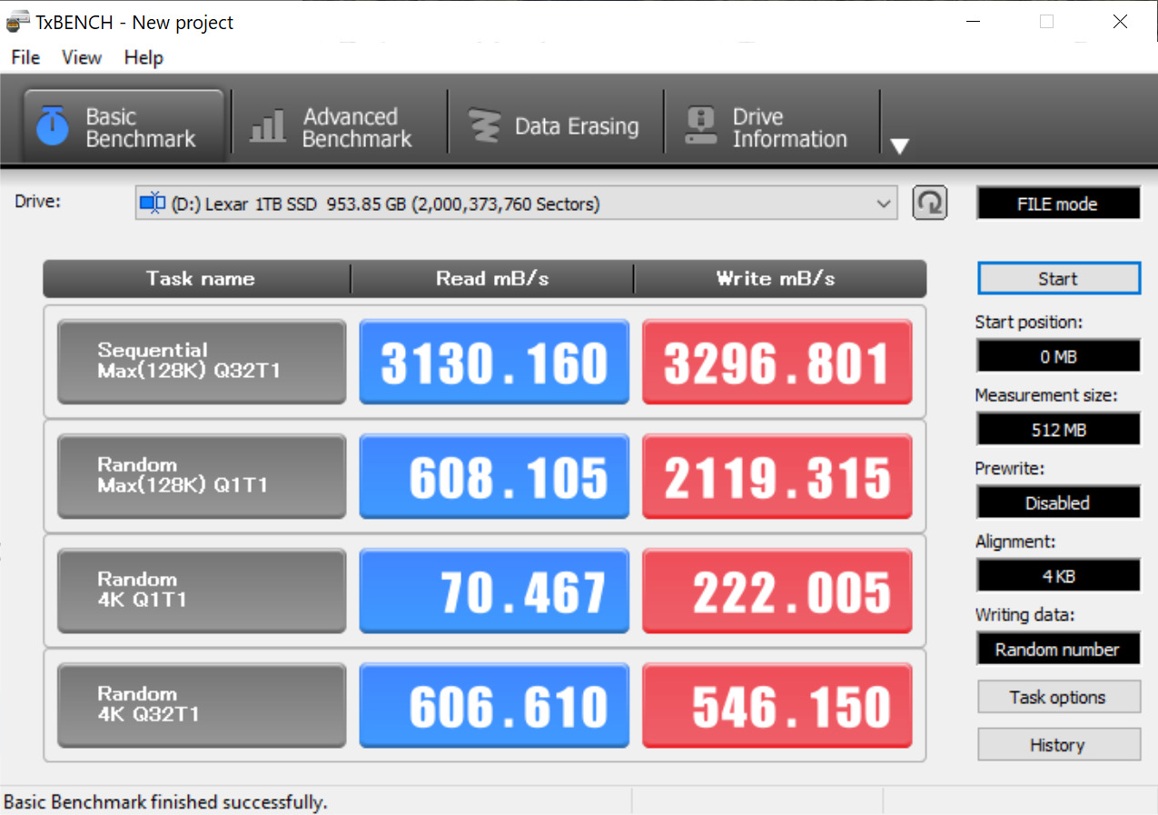This screenshot has width=1158, height=815.
Task: Click the Data Erasing icon
Action: (484, 126)
